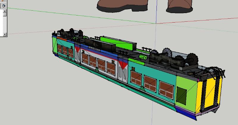Pick the axis origin where colored lines meet
Image resolution: width=238 pixels, height=125 pixels.
pyautogui.click(x=155, y=23)
